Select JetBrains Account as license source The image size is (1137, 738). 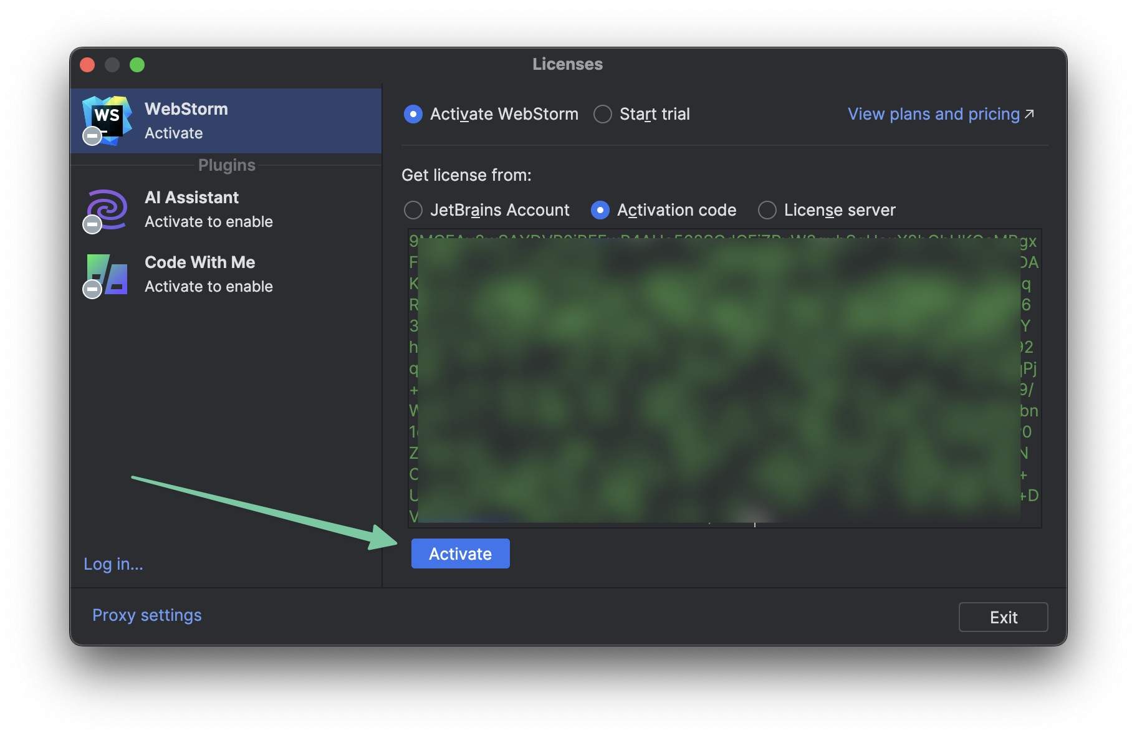413,210
